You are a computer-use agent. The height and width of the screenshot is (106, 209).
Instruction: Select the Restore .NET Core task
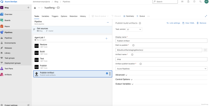73,46
